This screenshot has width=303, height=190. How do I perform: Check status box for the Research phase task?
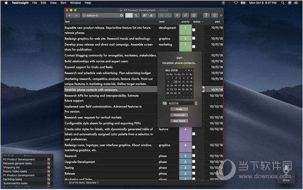coord(193,156)
